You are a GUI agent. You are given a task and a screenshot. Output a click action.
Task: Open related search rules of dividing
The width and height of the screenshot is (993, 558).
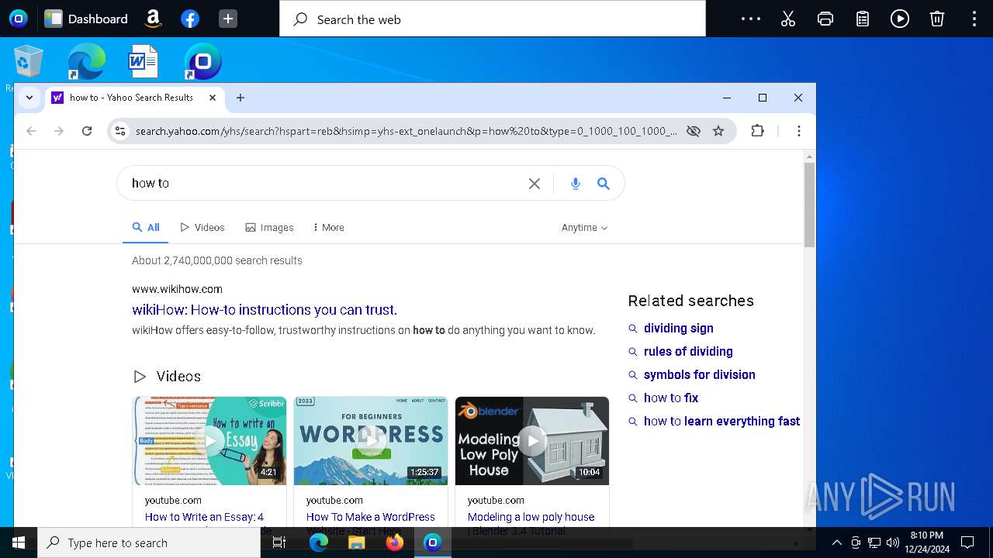pyautogui.click(x=688, y=352)
